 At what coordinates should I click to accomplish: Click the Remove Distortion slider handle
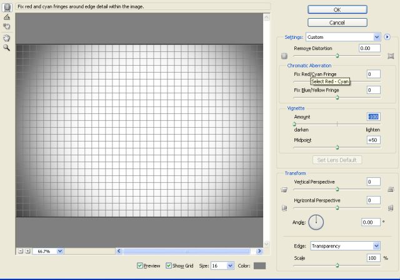pyautogui.click(x=337, y=56)
